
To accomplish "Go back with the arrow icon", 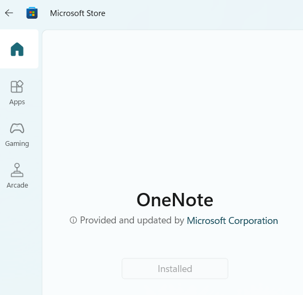I will (9, 13).
